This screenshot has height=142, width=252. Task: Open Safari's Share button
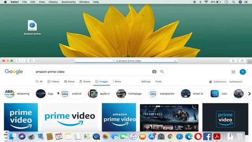pyautogui.click(x=233, y=61)
